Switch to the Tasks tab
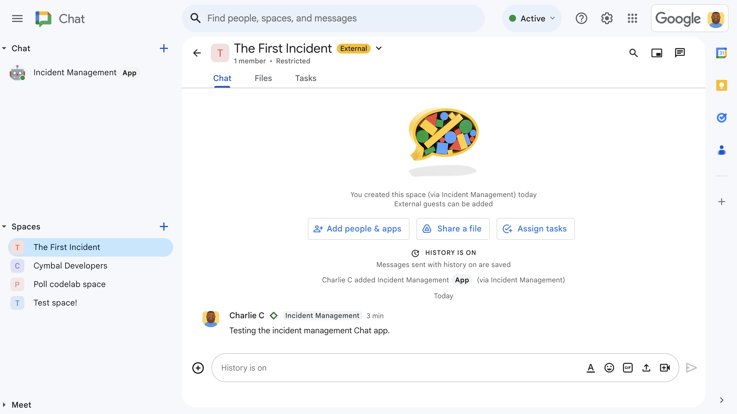Viewport: 737px width, 414px height. (x=306, y=78)
